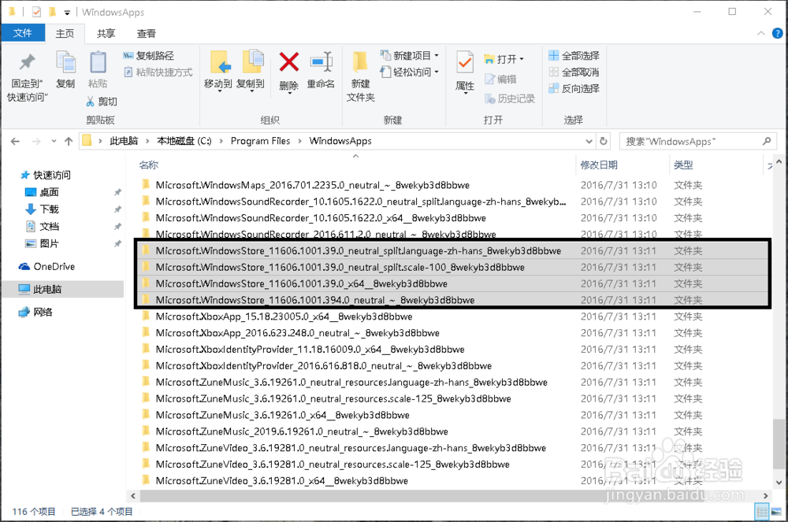This screenshot has height=522, width=788.
Task: Click Copy to (复制到) icon
Action: point(253,63)
